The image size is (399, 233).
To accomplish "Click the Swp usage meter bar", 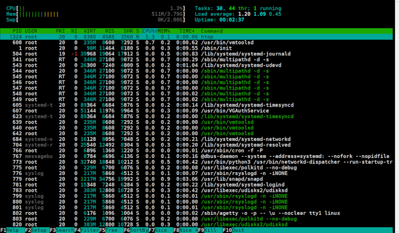I will pyautogui.click(x=96, y=19).
